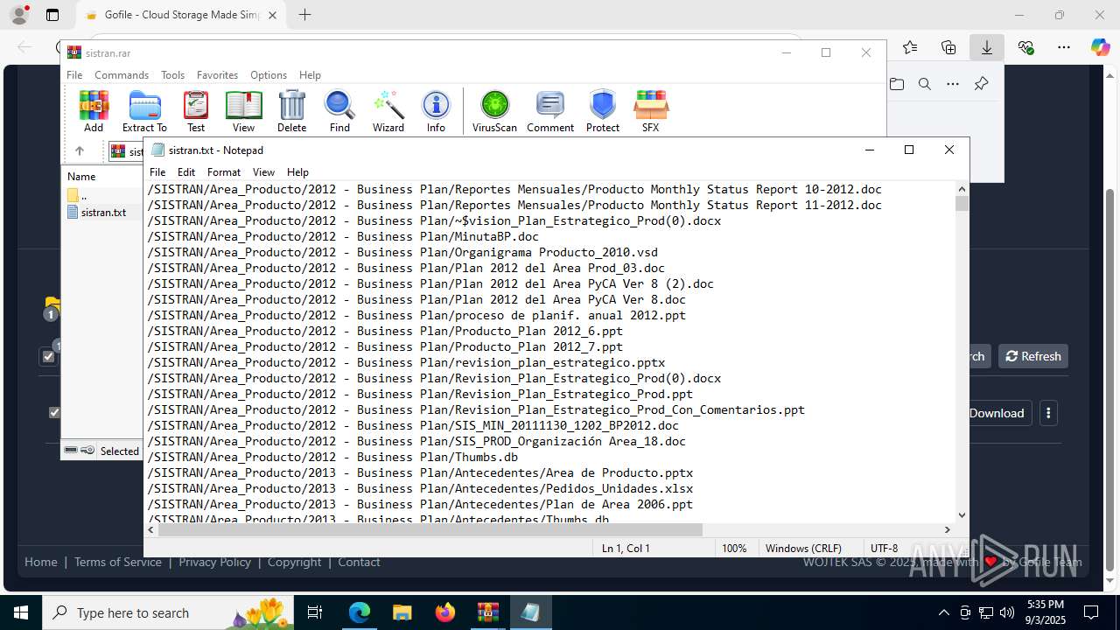Open the Tools menu in WinRAR
This screenshot has width=1120, height=630.
tap(172, 75)
